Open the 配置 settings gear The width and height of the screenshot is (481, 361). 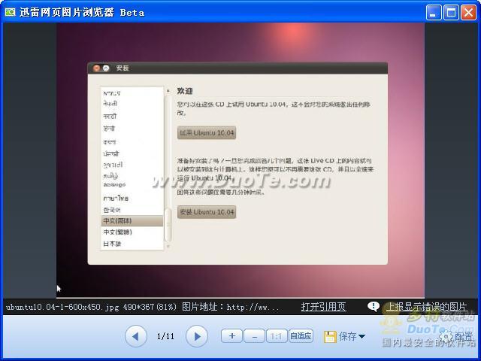click(446, 336)
